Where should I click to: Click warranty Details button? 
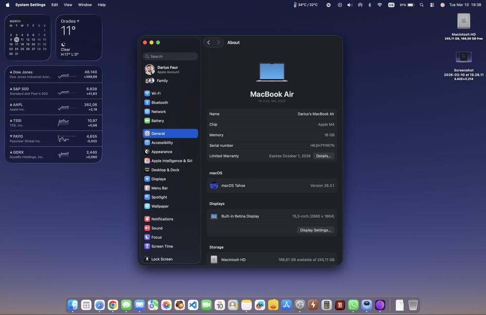[x=323, y=156]
